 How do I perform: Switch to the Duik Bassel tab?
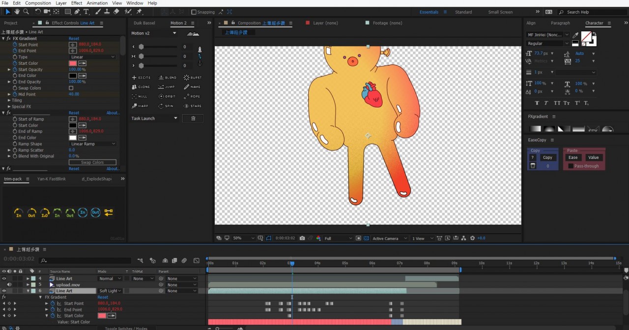pos(144,23)
